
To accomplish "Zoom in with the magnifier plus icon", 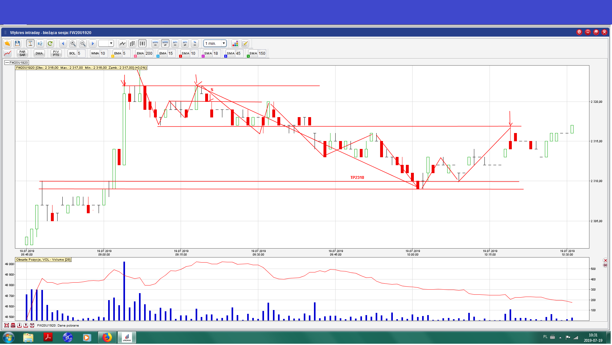I will pos(73,44).
